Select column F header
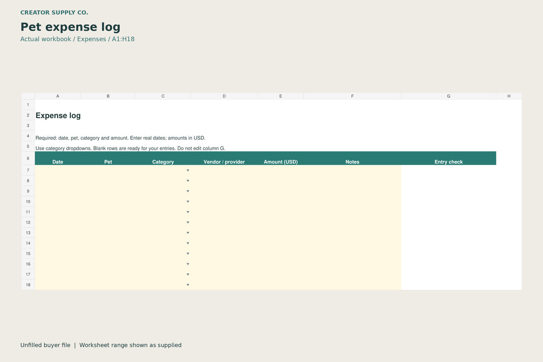 352,96
